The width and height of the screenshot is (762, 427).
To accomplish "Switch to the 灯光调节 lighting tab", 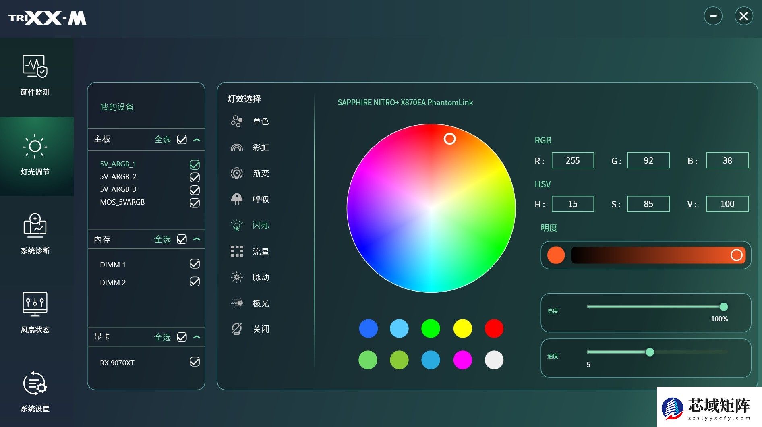I will coord(35,155).
